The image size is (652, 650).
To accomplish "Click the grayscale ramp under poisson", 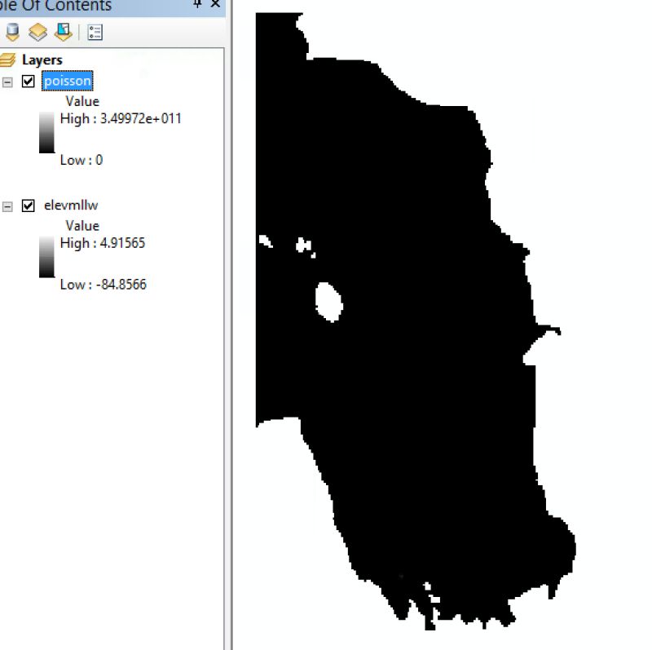I will 46,130.
